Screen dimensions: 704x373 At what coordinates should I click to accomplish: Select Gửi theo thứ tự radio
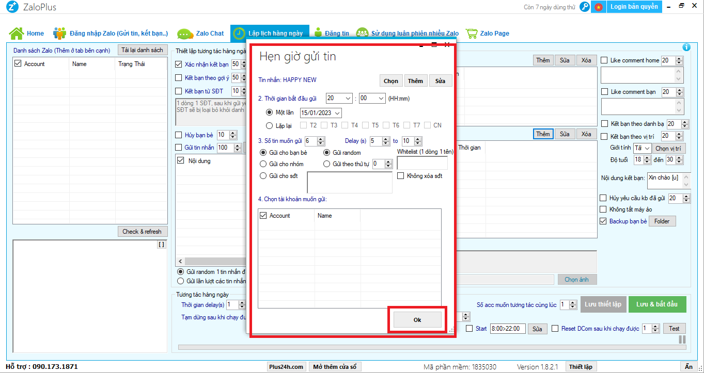pos(327,164)
